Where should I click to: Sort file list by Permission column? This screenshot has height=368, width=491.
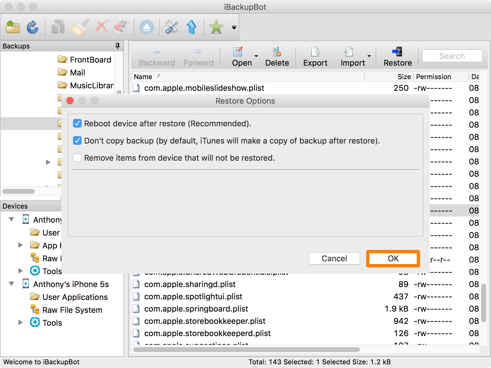tap(433, 77)
